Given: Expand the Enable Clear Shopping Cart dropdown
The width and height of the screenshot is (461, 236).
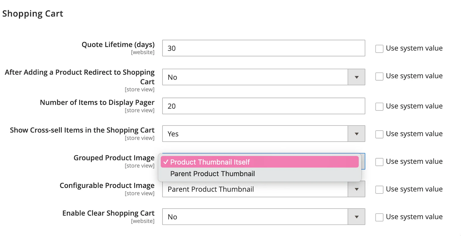Looking at the screenshot, I should (x=356, y=217).
